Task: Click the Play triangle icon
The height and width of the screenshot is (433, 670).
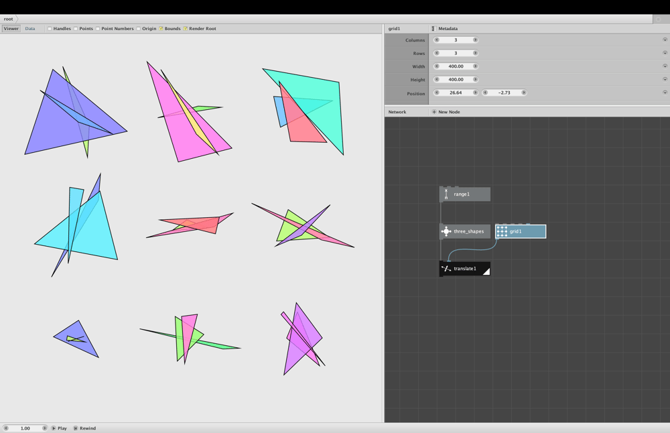Action: 54,428
